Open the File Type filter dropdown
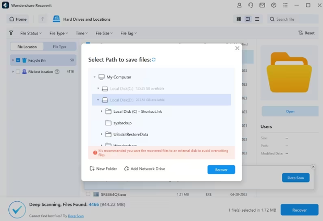Viewport: 323px width, 221px height. point(58,33)
